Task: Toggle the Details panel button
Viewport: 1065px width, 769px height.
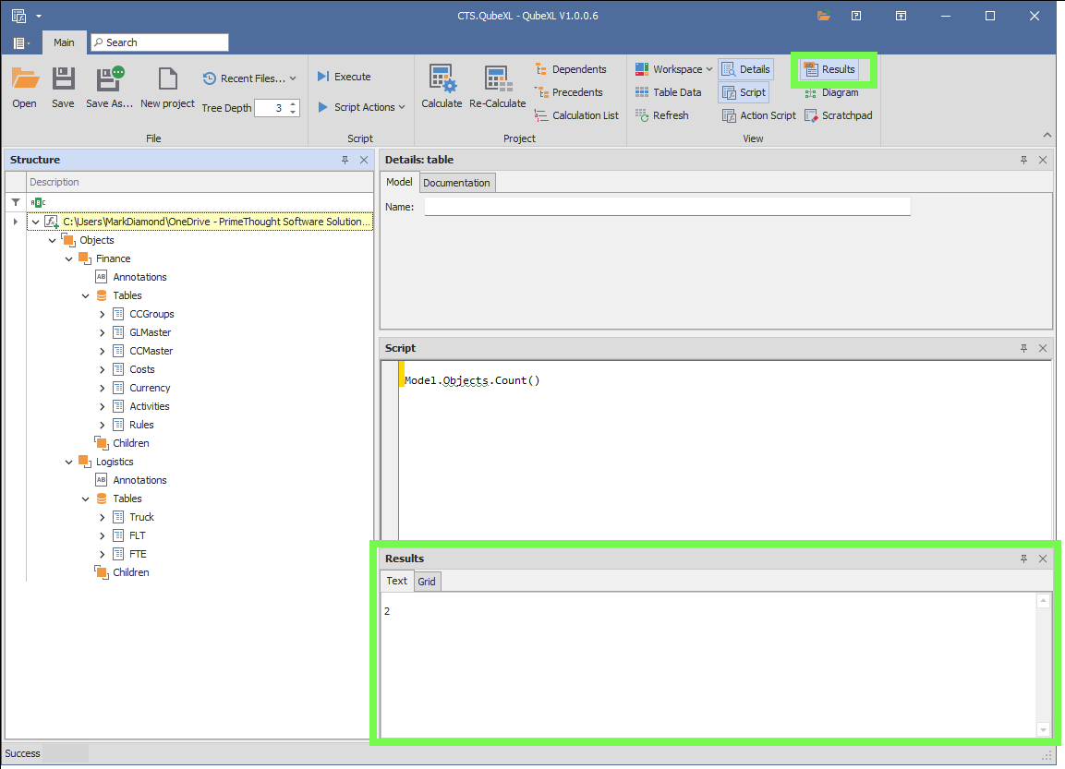Action: [x=745, y=69]
